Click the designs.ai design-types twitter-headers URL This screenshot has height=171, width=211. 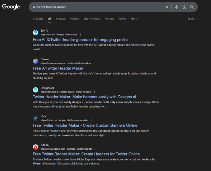[66, 92]
